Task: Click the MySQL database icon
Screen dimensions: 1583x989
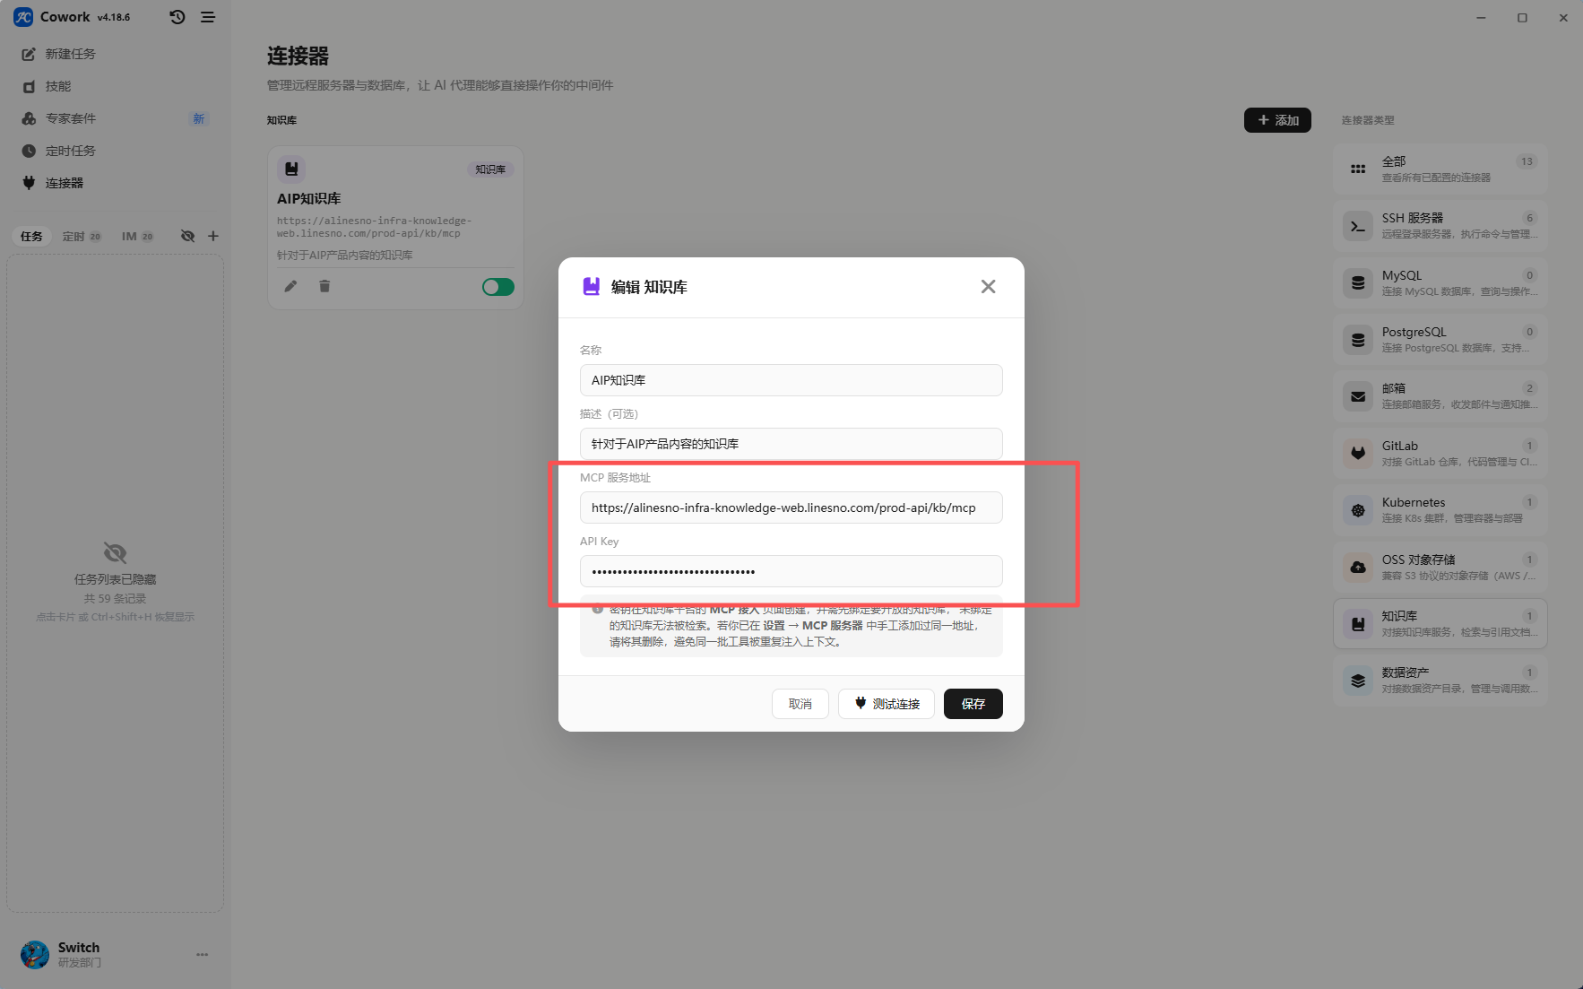Action: point(1358,283)
